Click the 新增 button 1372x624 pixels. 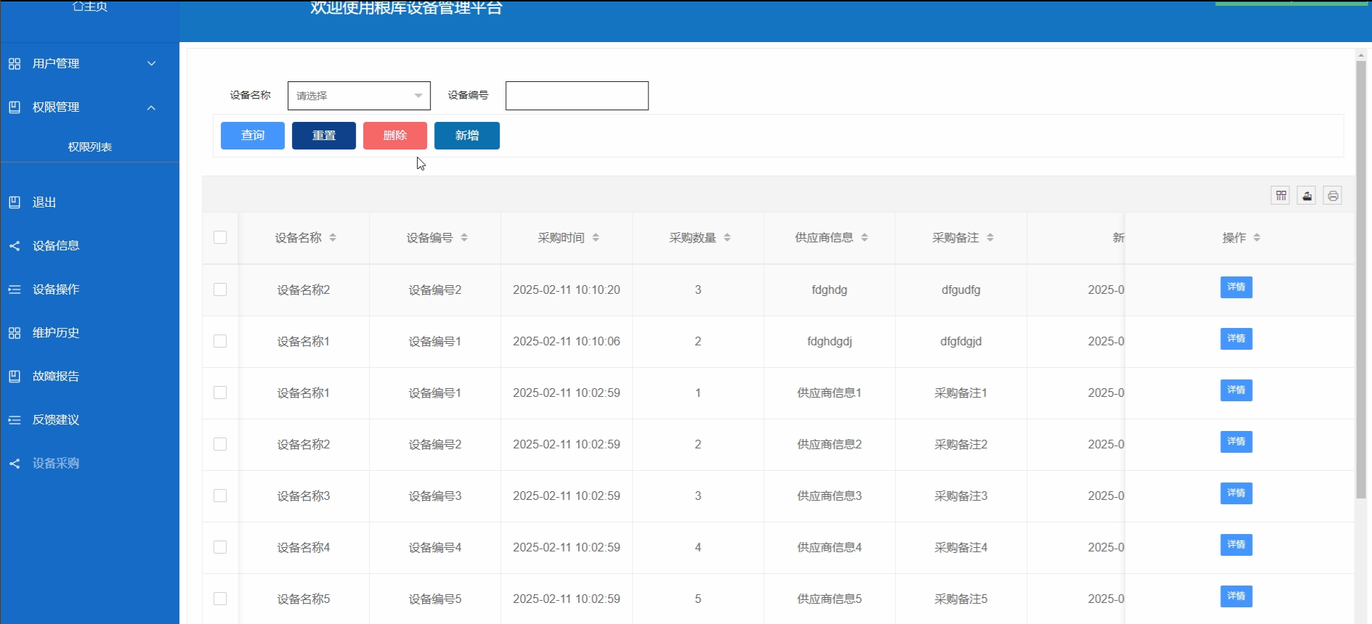click(467, 136)
